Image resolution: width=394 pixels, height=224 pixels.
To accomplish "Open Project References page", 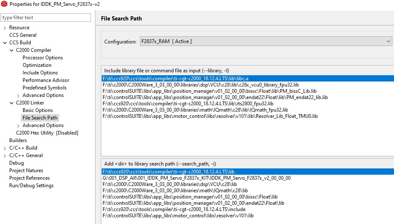I will click(29, 178).
